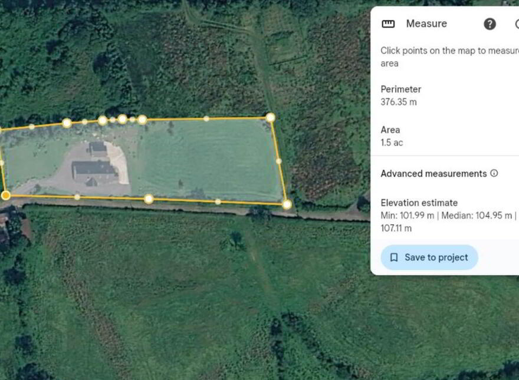Click the Median: 104.95 m elevation value

(x=477, y=216)
